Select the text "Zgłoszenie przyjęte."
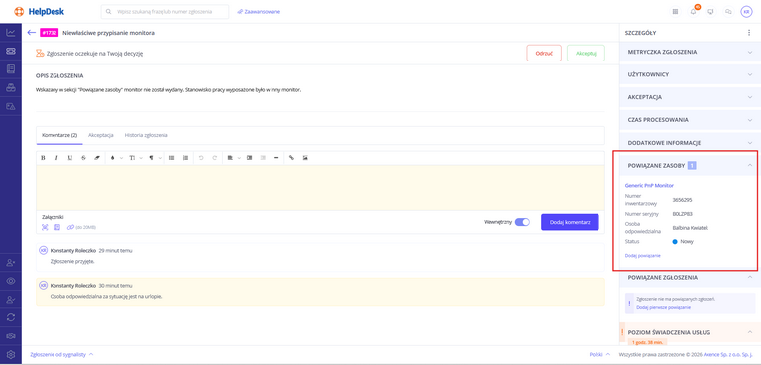This screenshot has height=365, width=761. coord(72,261)
